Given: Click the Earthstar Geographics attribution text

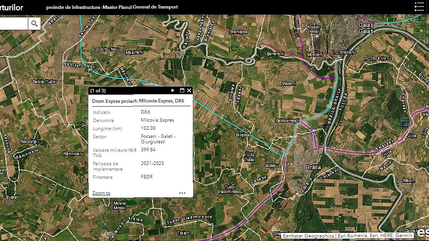Looking at the screenshot, I should (308, 236).
